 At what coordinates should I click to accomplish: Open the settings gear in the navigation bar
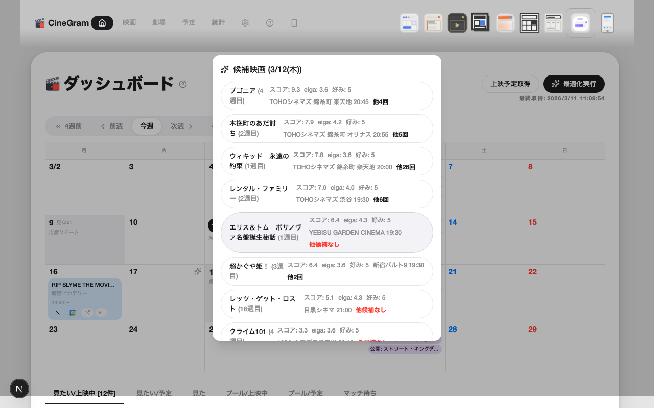click(245, 23)
